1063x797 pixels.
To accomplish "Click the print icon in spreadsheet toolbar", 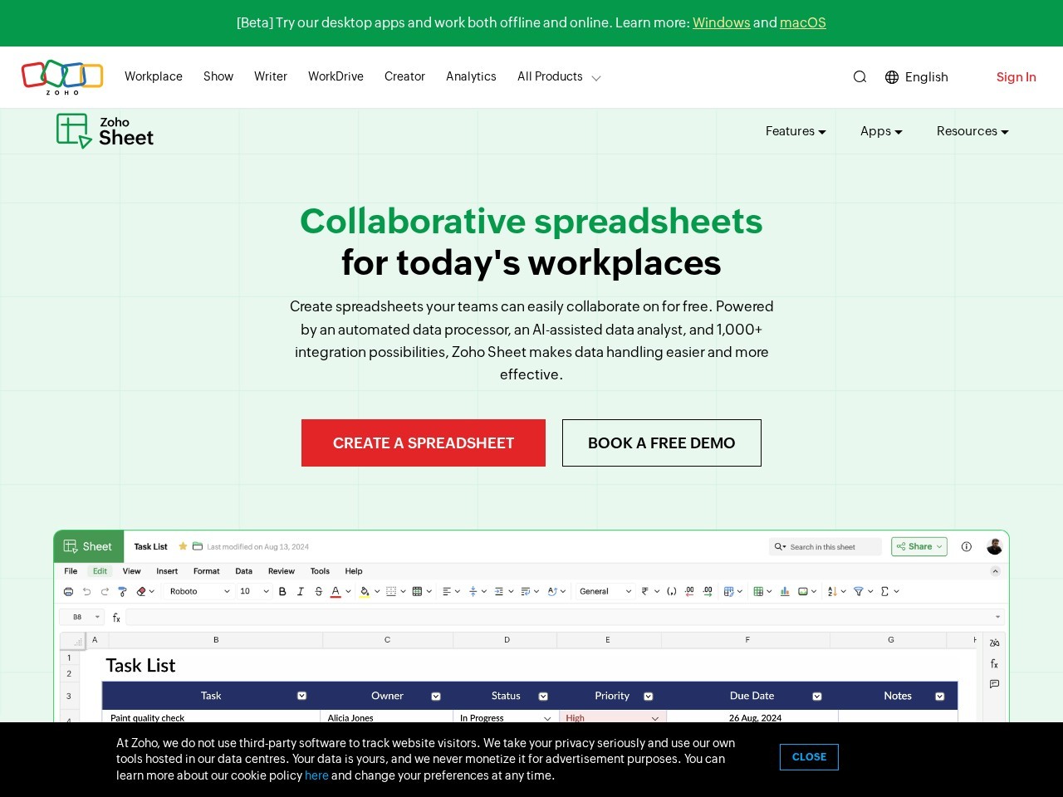I will coord(68,591).
